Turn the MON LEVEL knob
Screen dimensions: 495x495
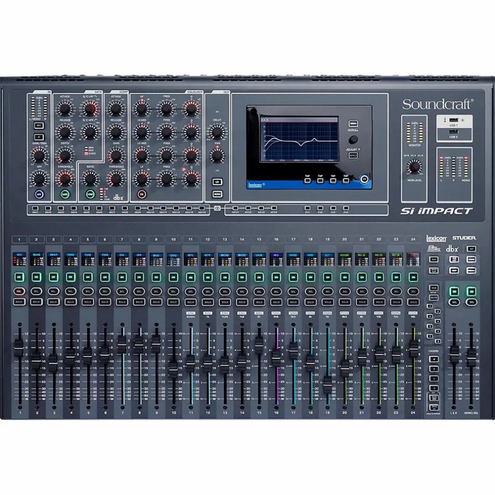pyautogui.click(x=414, y=167)
